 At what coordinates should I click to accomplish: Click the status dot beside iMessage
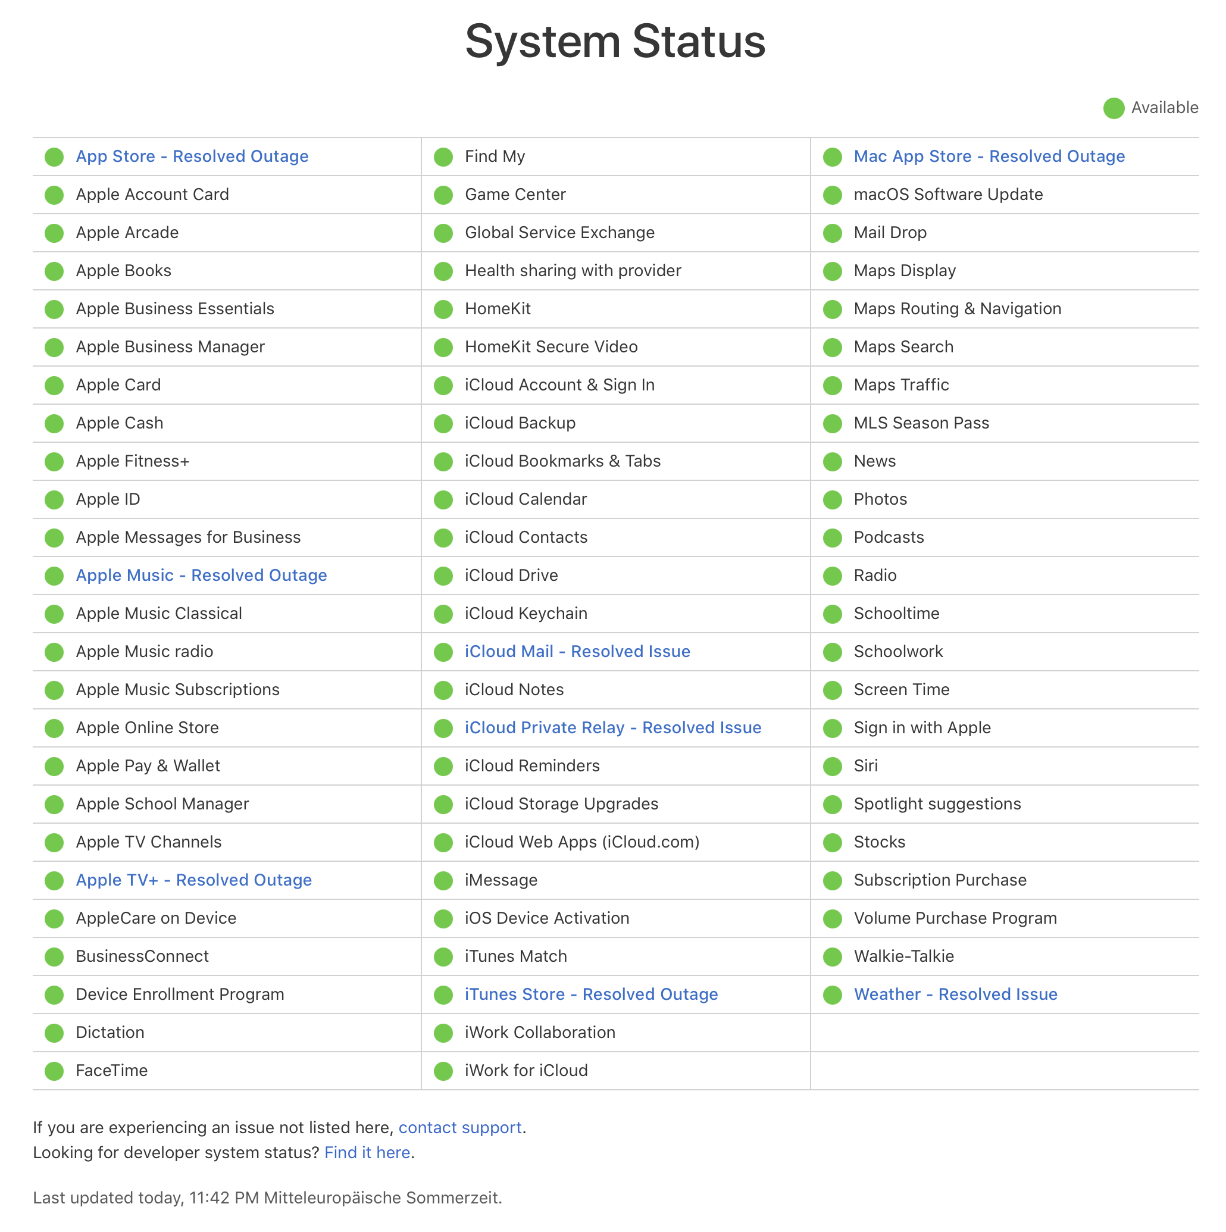(x=443, y=881)
